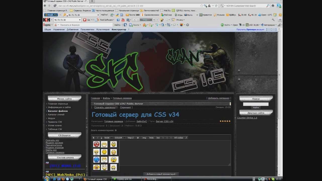
Task: Click 'Скачать удаленно' download link
Action: (105, 107)
